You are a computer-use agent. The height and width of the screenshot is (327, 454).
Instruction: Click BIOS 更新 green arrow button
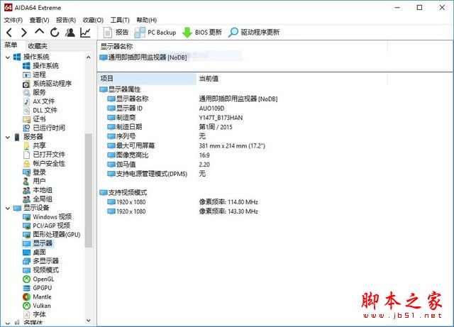[x=201, y=32]
